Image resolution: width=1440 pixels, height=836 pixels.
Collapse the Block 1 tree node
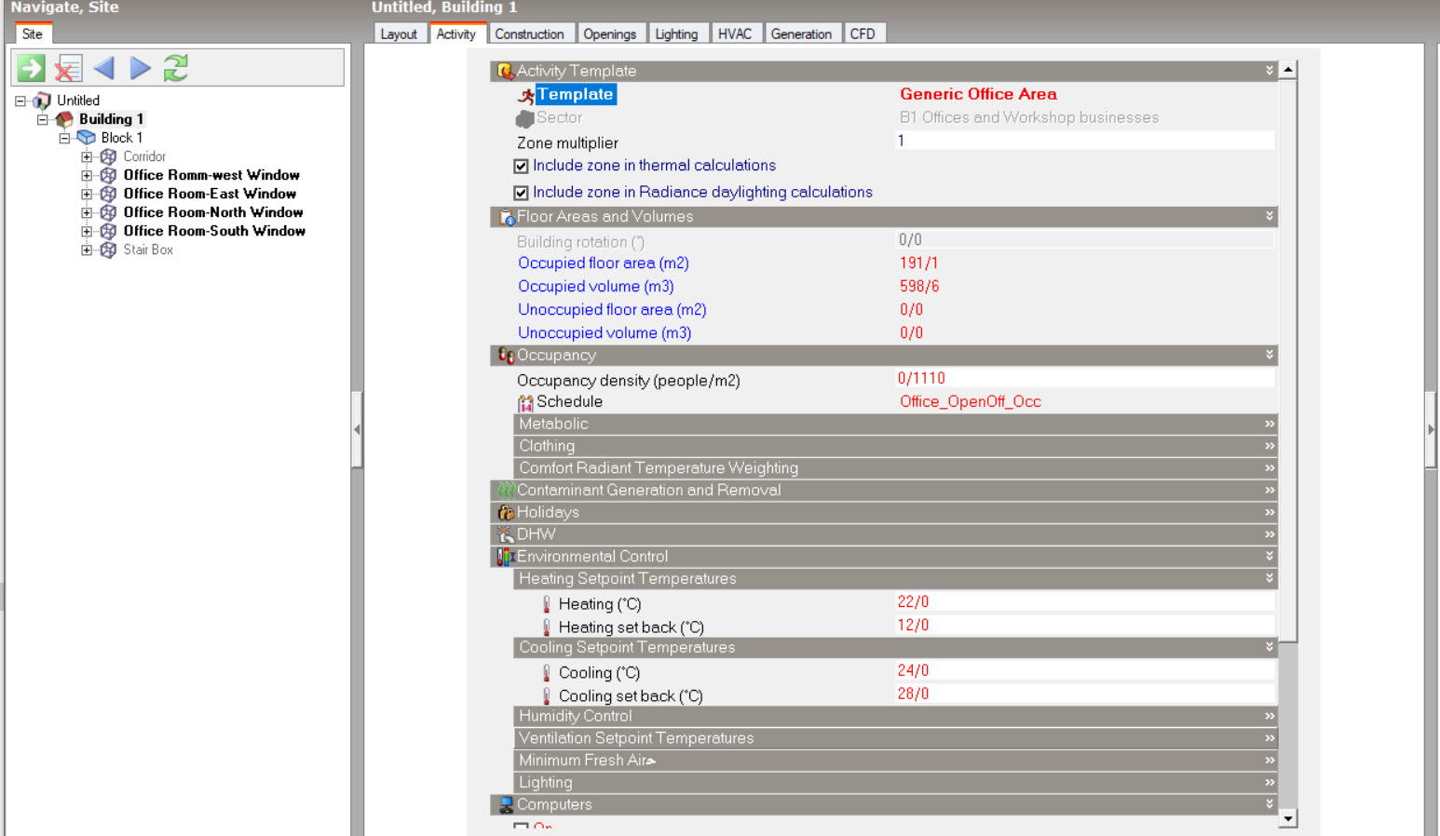[x=64, y=138]
